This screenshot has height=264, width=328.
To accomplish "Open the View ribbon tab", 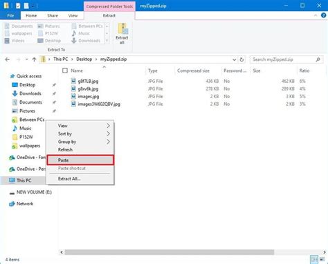I will tap(73, 15).
